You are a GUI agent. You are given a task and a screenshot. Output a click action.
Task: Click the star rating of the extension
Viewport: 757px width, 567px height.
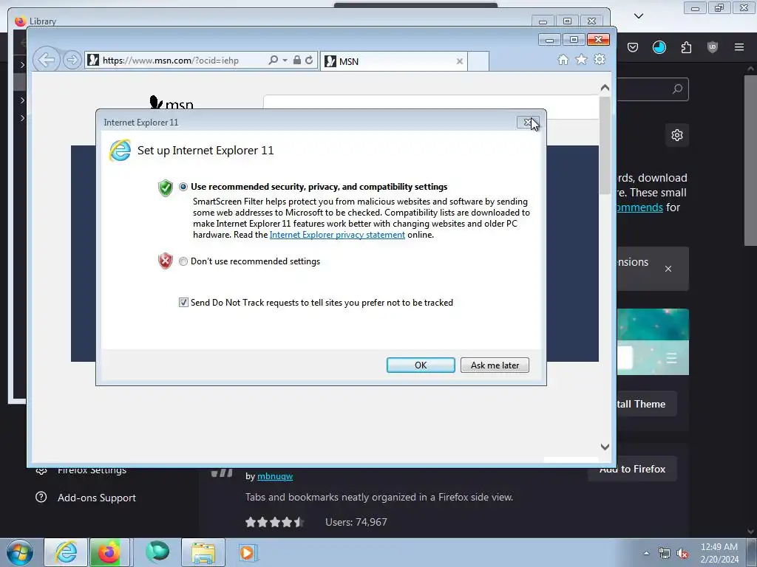(x=274, y=522)
